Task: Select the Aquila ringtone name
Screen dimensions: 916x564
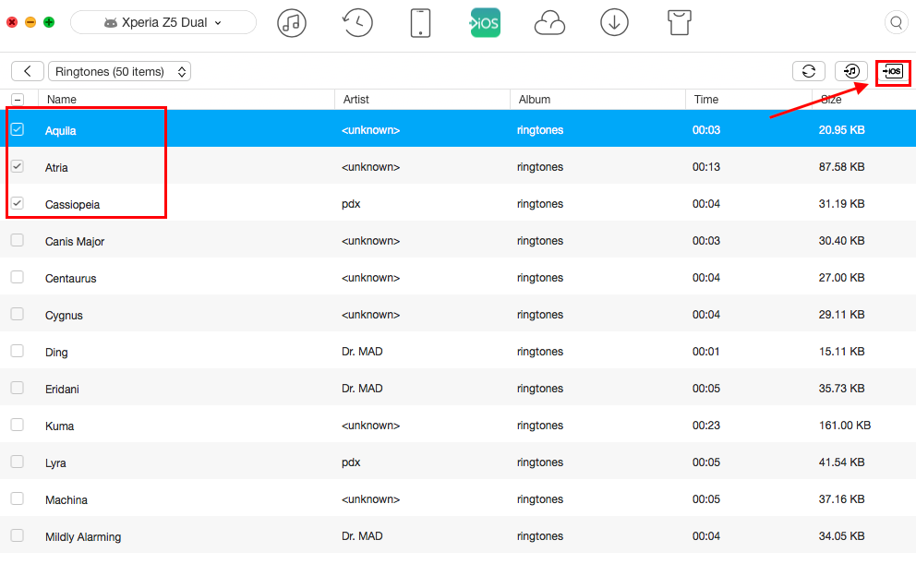Action: [61, 131]
